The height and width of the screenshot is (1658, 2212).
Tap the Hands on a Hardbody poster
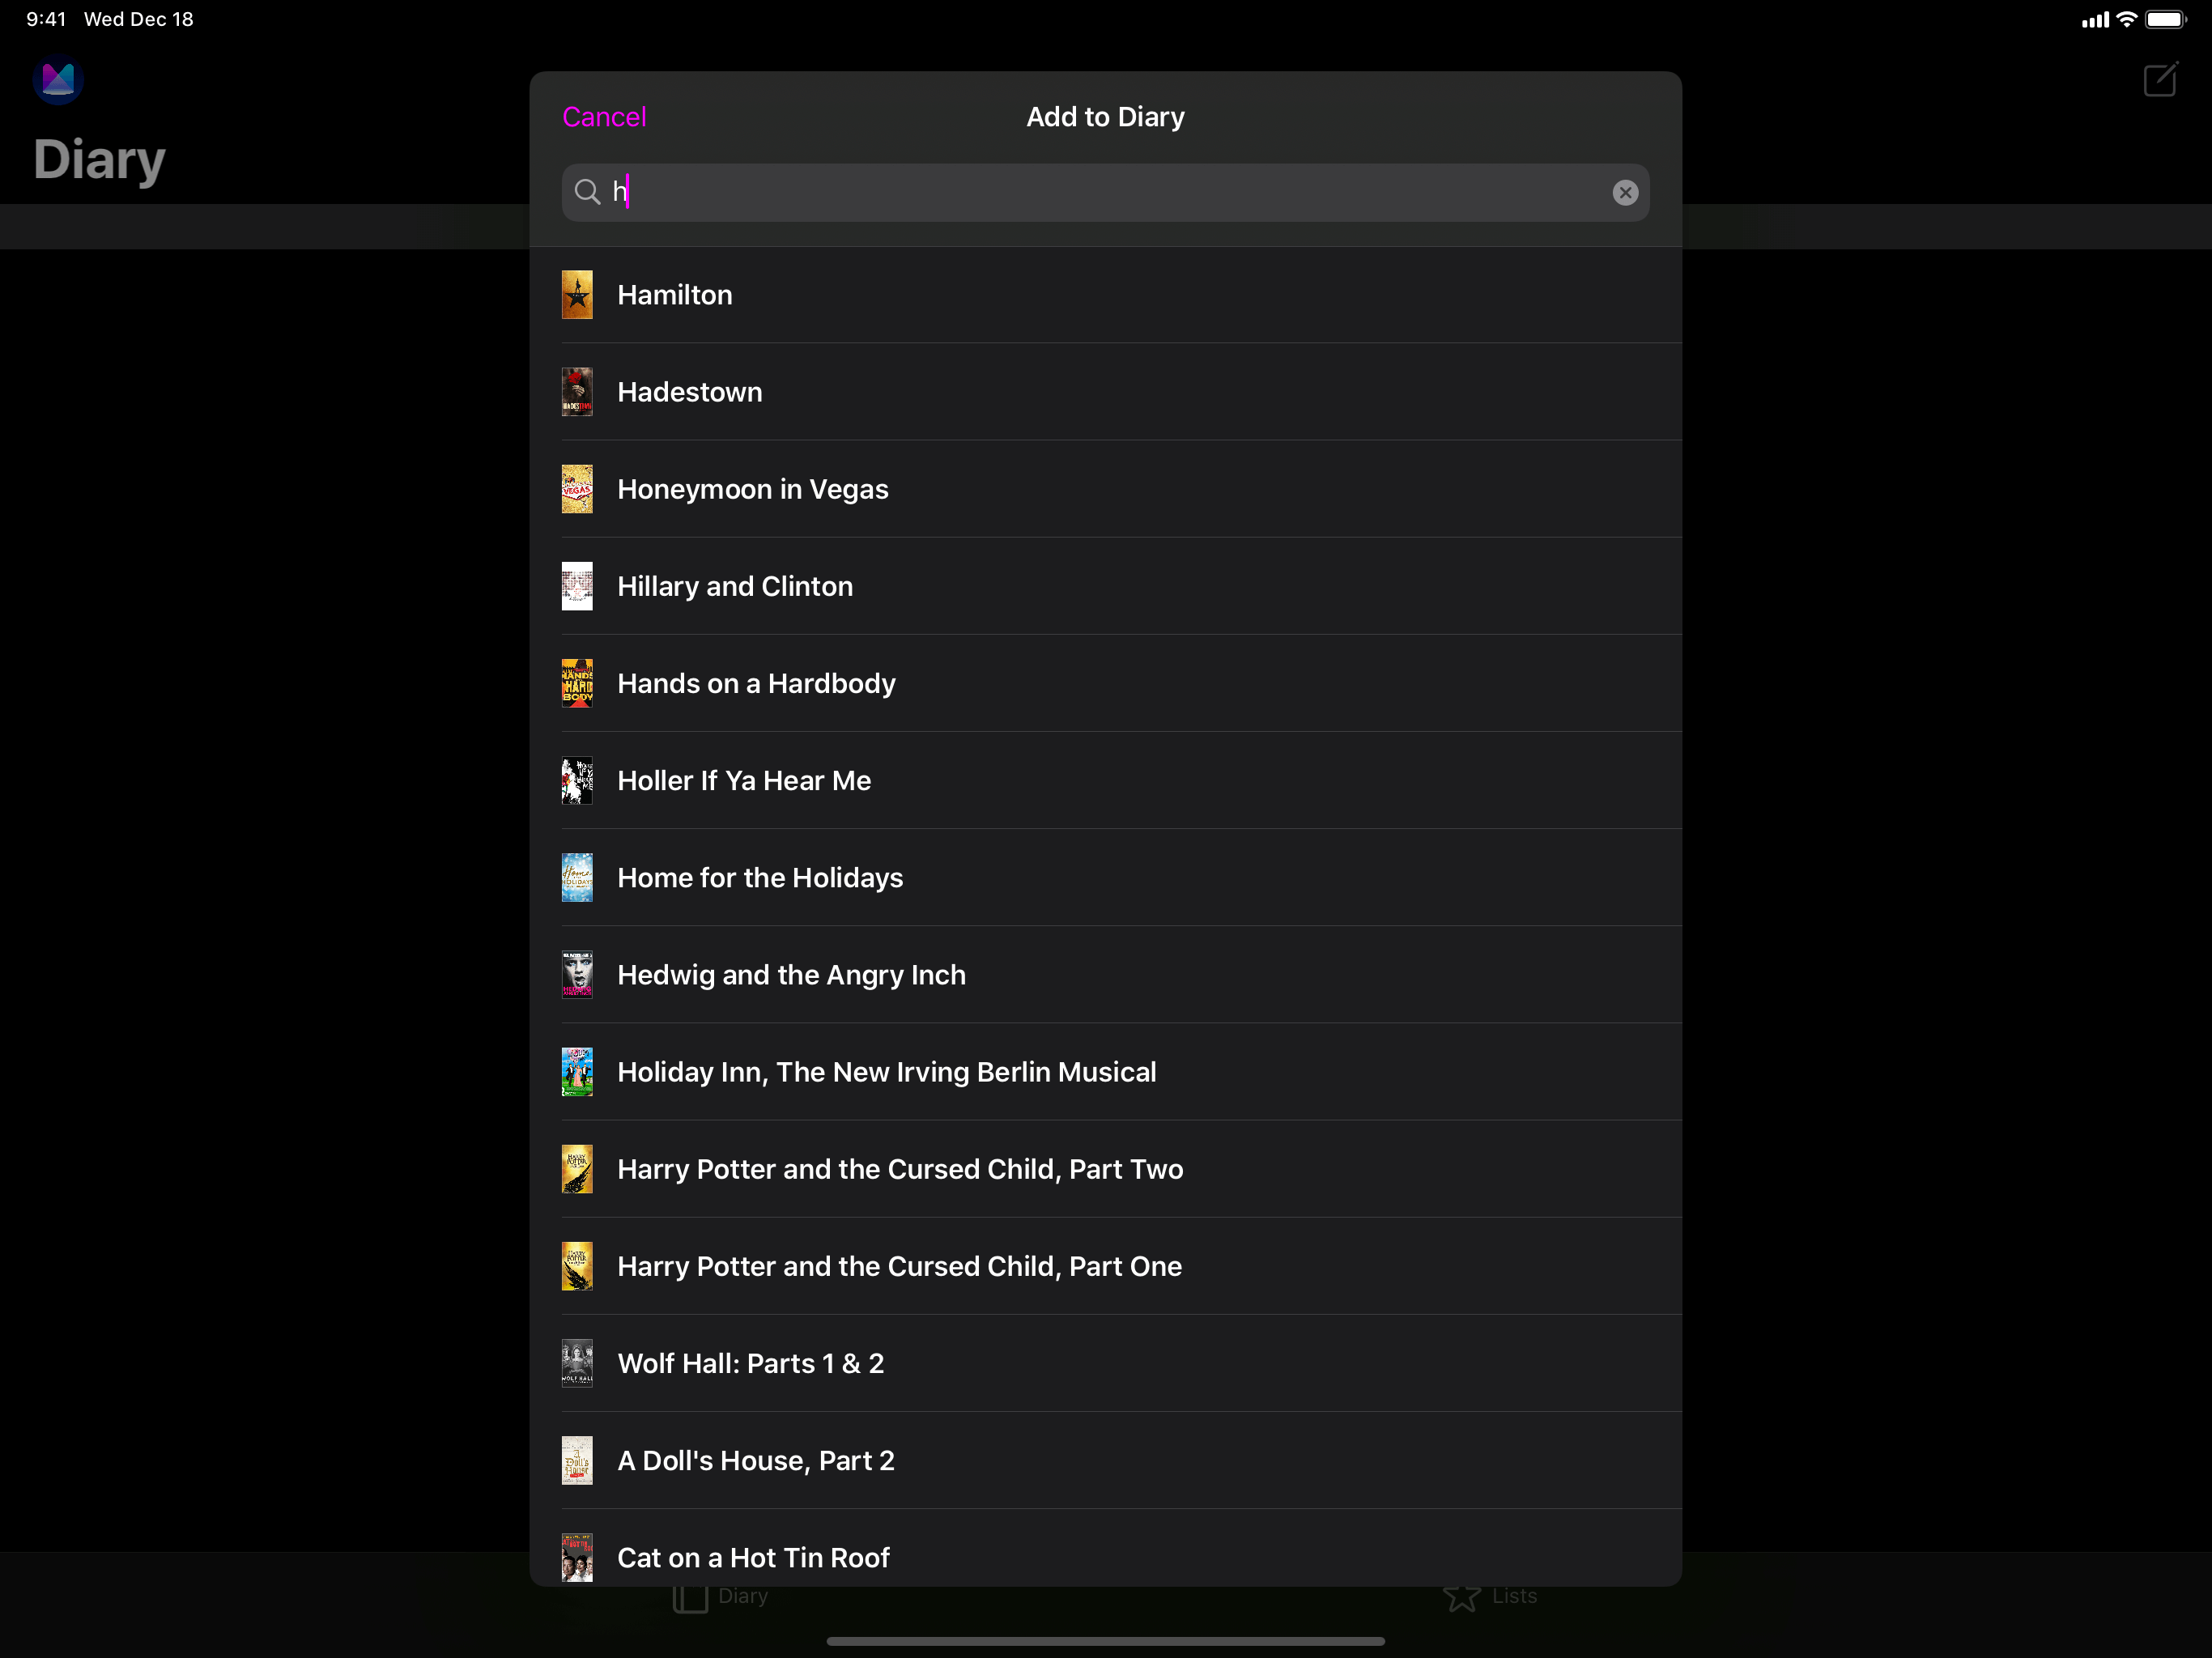point(577,683)
